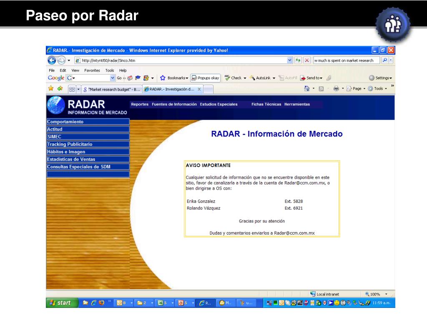427x320 pixels.
Task: Select Hábitos e Imagen in the sidebar
Action: point(88,152)
